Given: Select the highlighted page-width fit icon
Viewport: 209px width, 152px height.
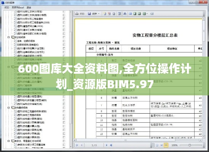Looking at the screenshot, I should tap(166, 145).
